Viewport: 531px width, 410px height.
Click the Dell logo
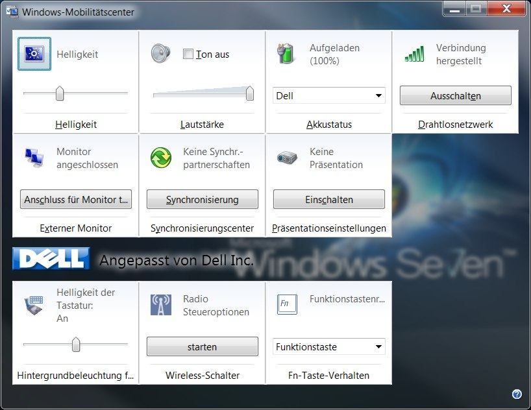pyautogui.click(x=51, y=259)
